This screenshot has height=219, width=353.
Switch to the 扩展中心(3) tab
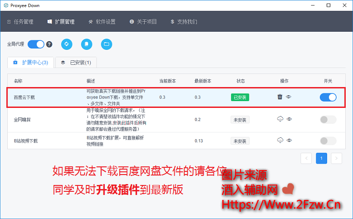(30, 63)
